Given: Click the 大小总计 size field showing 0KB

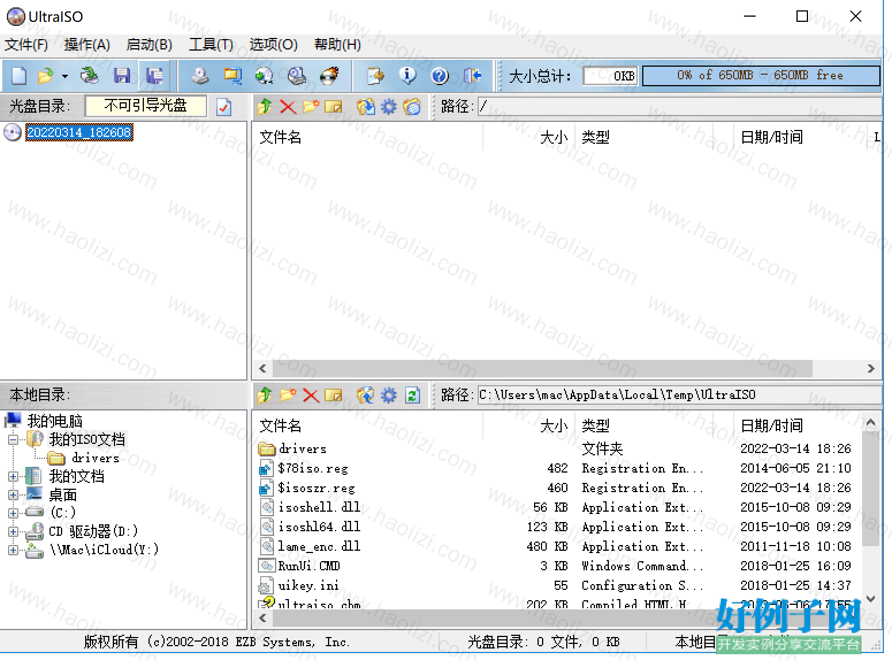Looking at the screenshot, I should (610, 75).
